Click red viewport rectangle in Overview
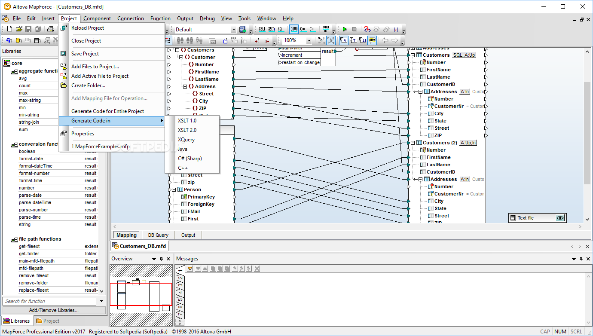Viewport: 593px width, 336px height. click(x=141, y=294)
